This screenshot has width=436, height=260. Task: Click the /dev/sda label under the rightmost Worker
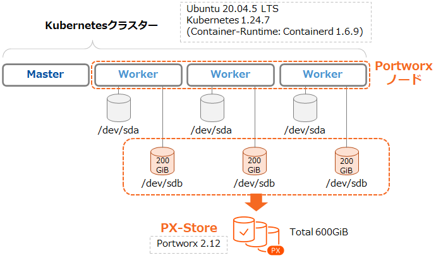[x=305, y=130]
